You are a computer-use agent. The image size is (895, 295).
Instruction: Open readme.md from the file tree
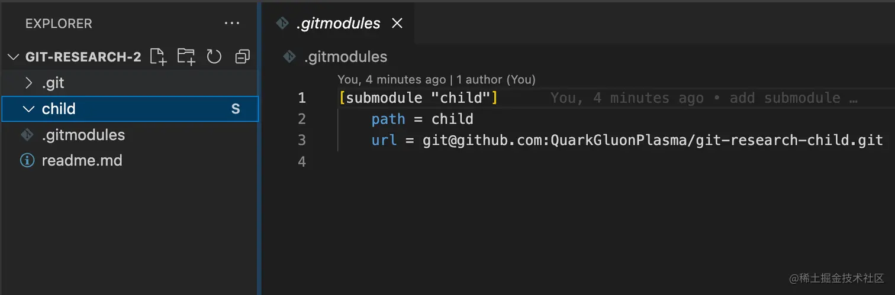tap(82, 160)
